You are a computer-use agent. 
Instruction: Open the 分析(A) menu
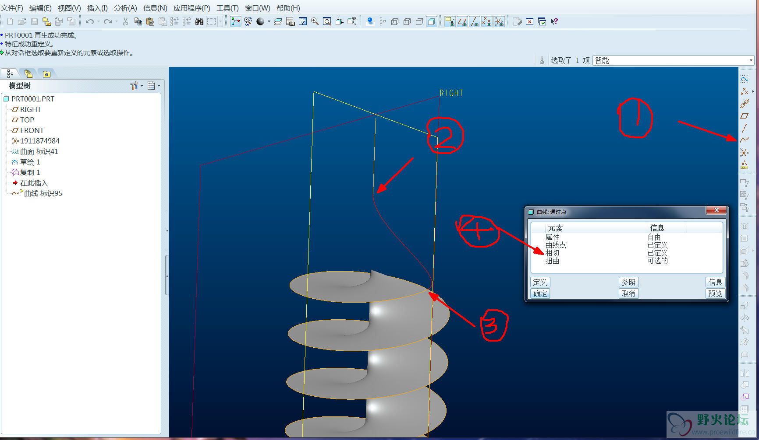pyautogui.click(x=125, y=8)
